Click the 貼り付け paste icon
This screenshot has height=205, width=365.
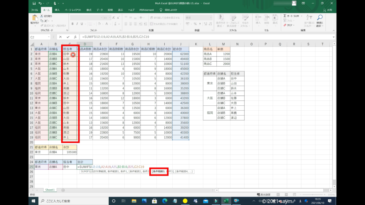[35, 19]
